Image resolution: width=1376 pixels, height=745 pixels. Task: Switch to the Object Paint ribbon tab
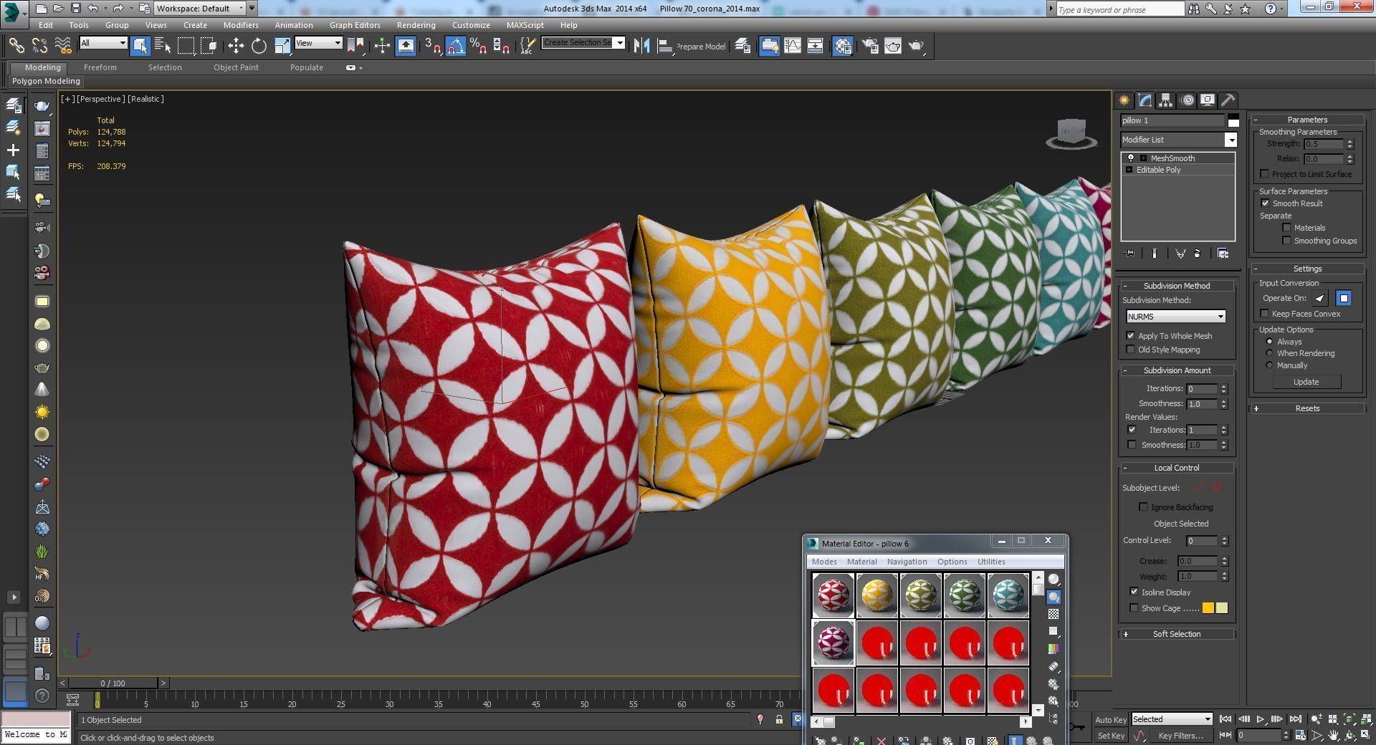(x=236, y=67)
